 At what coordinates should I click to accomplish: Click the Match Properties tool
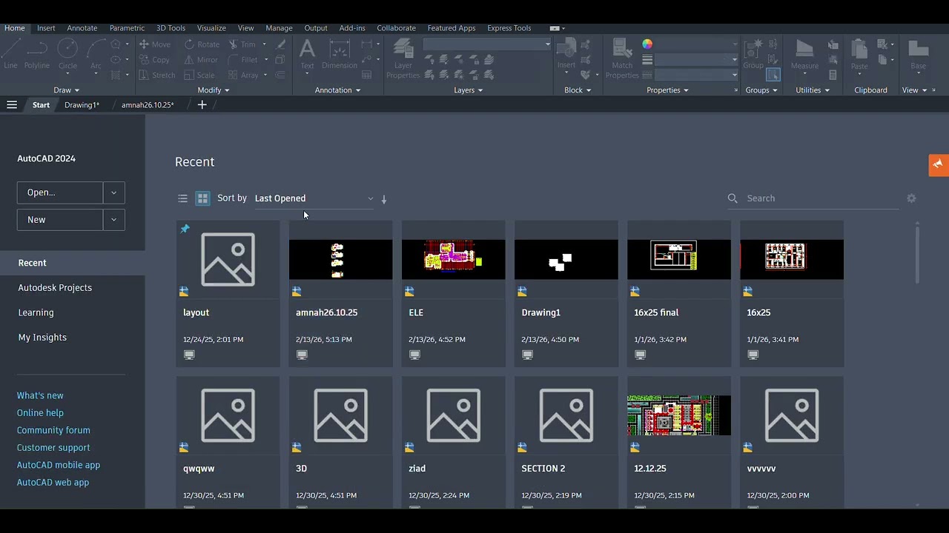click(622, 58)
